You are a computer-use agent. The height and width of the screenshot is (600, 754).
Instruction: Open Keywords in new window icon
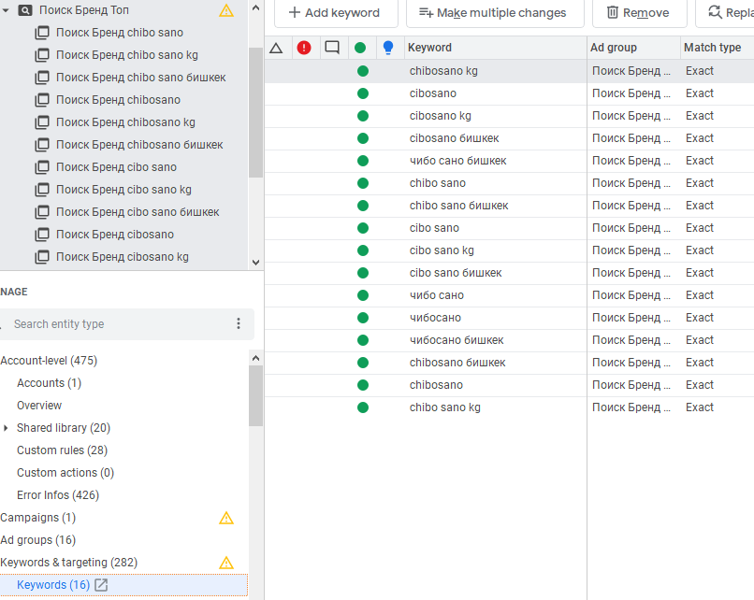click(101, 585)
